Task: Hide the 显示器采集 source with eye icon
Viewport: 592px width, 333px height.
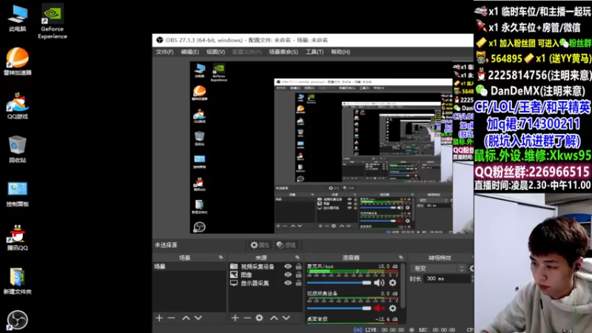Action: click(x=288, y=283)
